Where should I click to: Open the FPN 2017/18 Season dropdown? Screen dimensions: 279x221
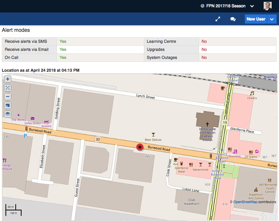(228, 6)
